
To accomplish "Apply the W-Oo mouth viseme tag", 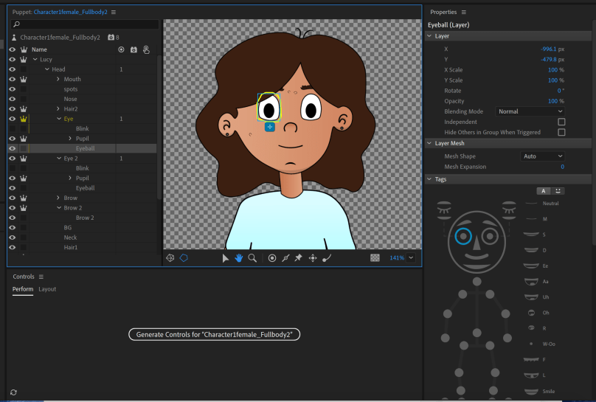I will point(542,344).
